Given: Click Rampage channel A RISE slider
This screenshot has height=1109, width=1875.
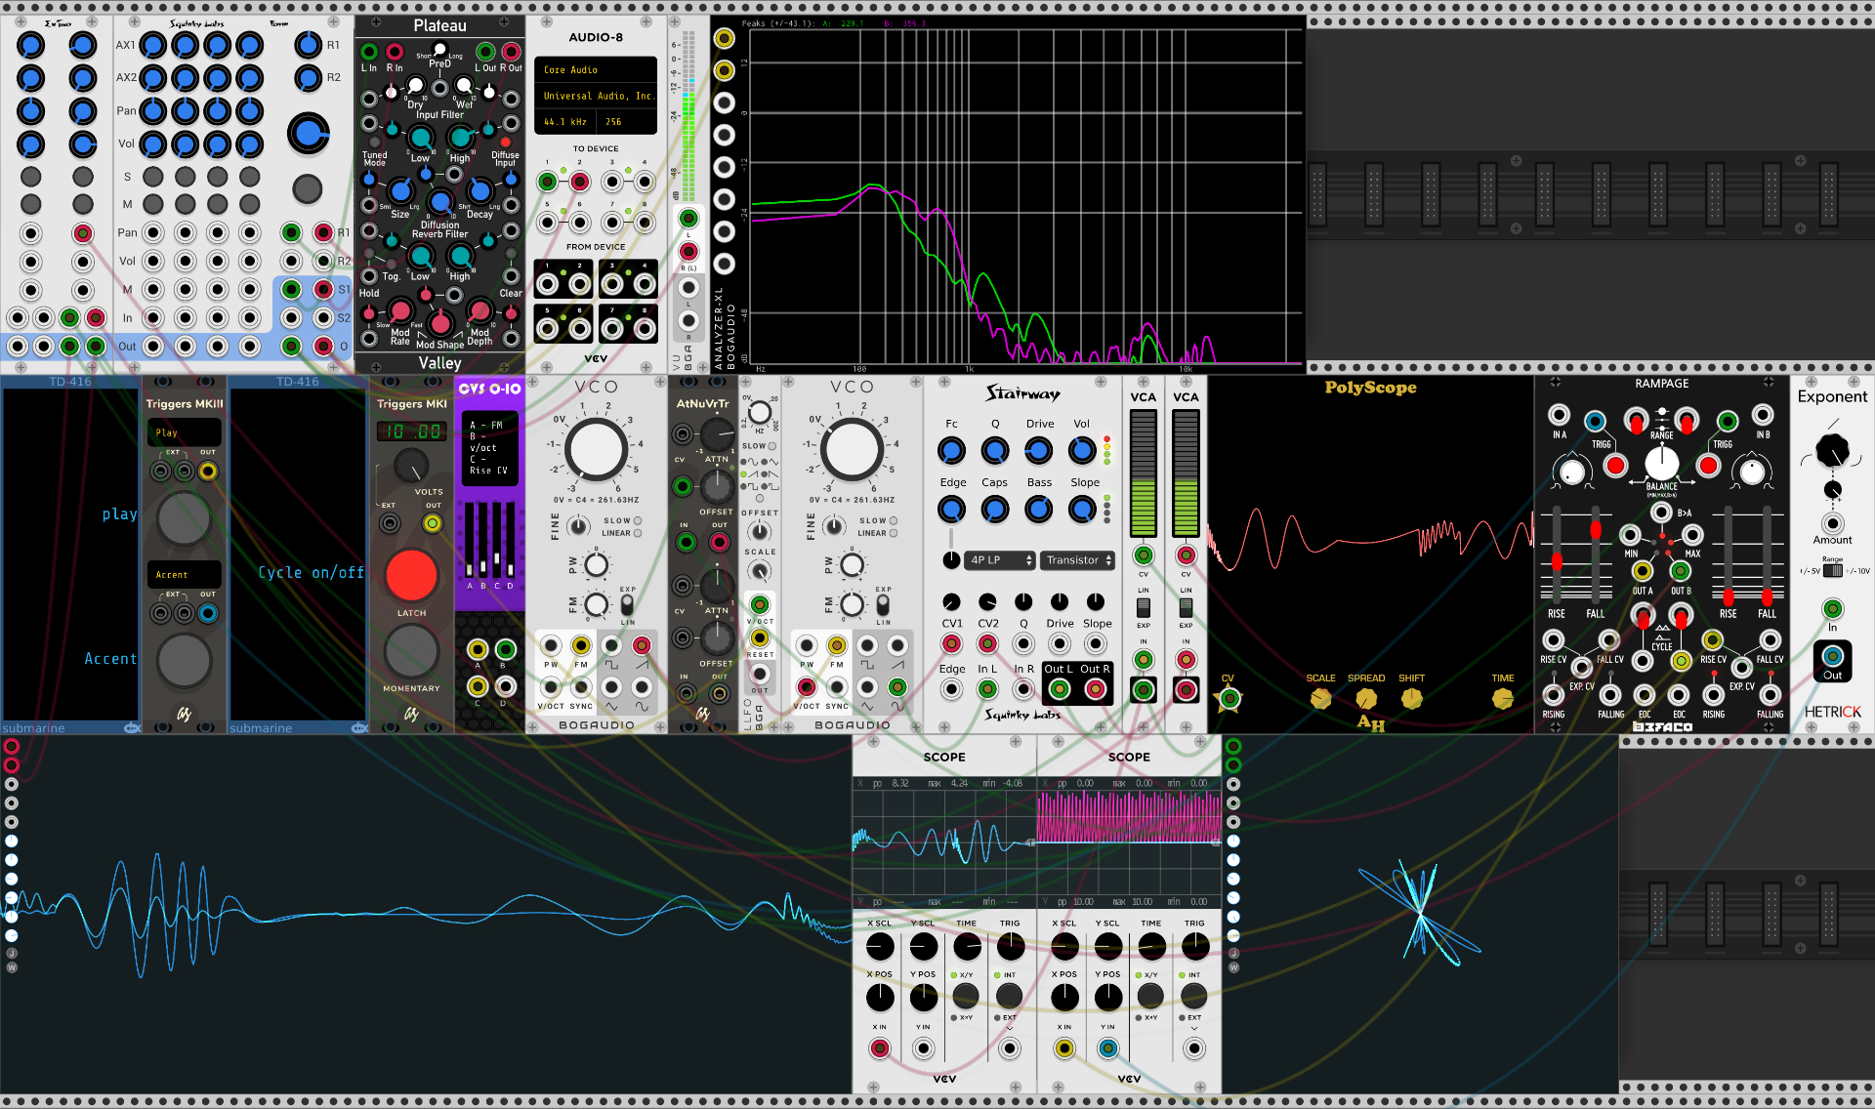Looking at the screenshot, I should pos(1557,554).
